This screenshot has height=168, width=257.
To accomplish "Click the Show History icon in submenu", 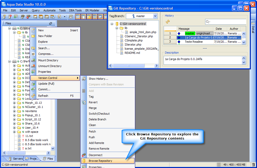I will point(84,79).
